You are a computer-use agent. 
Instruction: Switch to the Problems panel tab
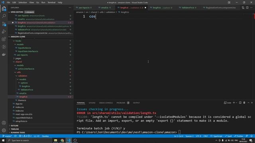[121, 103]
